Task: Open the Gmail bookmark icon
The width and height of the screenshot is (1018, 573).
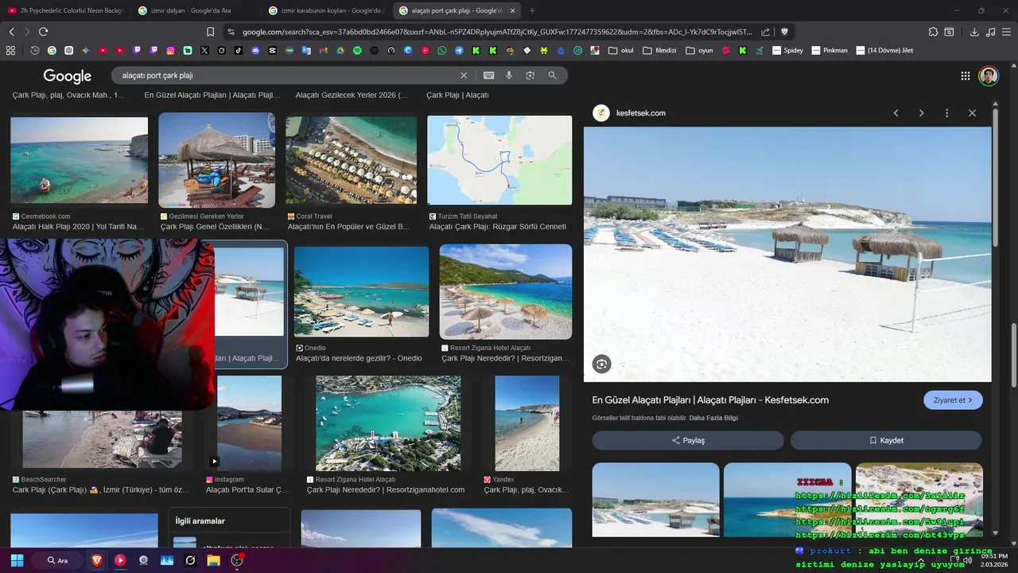Action: point(323,50)
